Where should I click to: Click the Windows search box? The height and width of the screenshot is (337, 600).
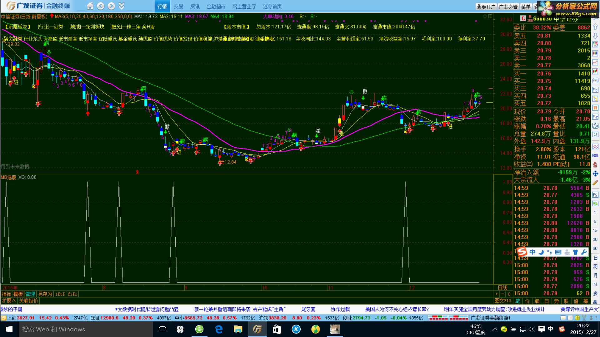click(86, 329)
